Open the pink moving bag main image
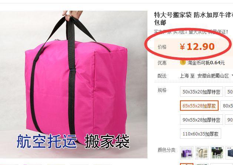Viewport: 233px width, 165px height. click(74, 85)
